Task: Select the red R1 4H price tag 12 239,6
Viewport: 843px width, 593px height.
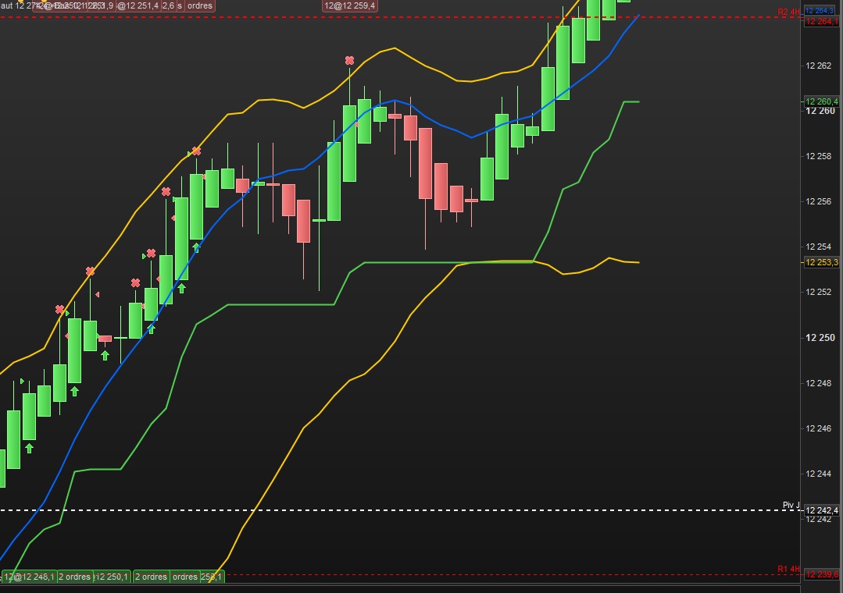Action: [x=821, y=575]
